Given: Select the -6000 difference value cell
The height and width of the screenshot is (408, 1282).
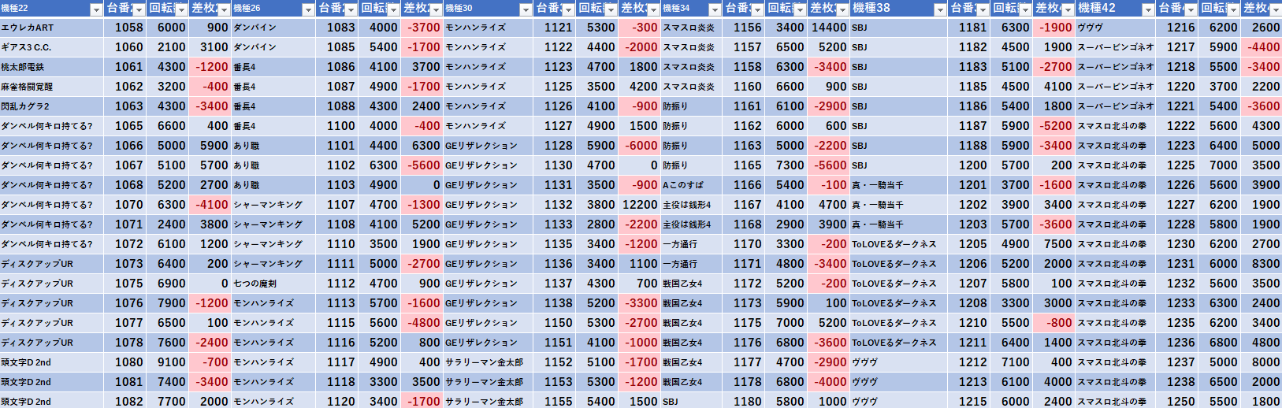Looking at the screenshot, I should click(x=640, y=146).
